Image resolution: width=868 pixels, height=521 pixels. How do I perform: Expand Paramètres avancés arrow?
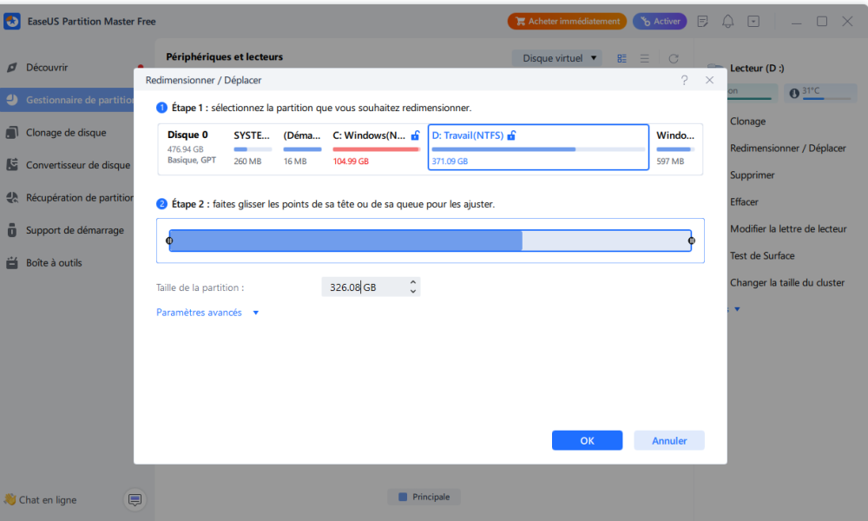pyautogui.click(x=256, y=313)
